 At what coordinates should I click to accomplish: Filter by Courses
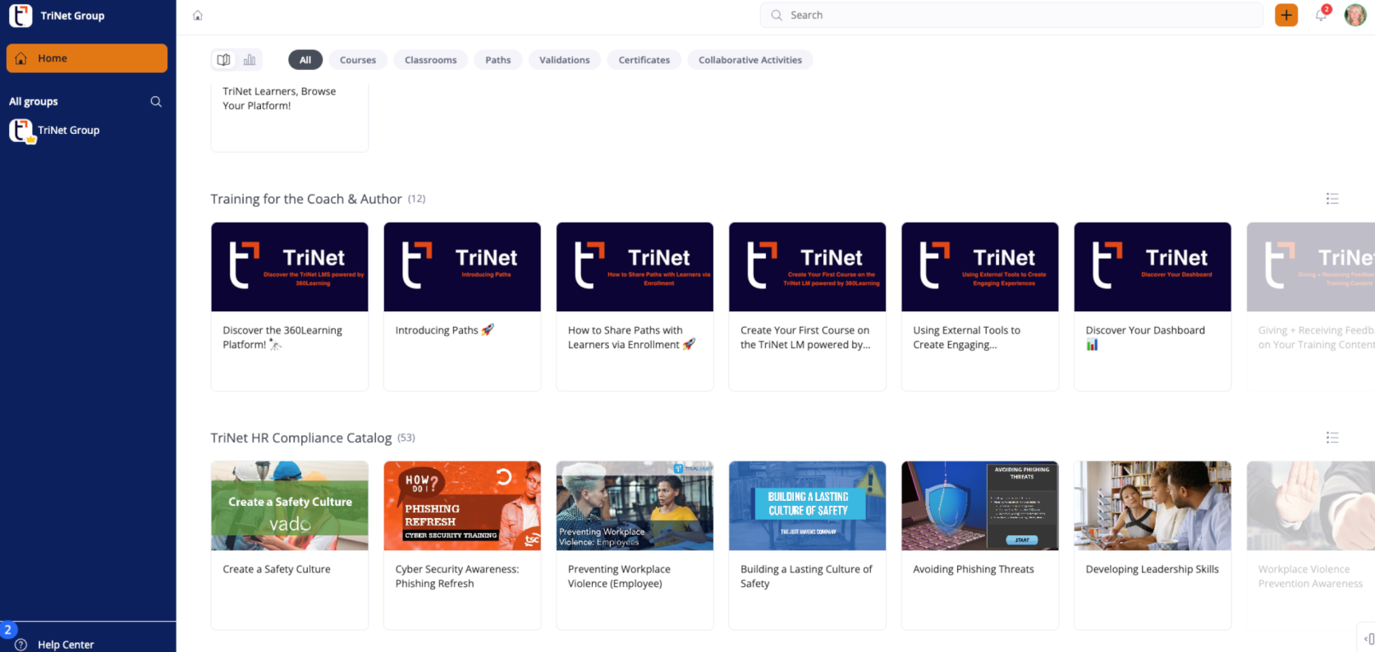(x=358, y=60)
